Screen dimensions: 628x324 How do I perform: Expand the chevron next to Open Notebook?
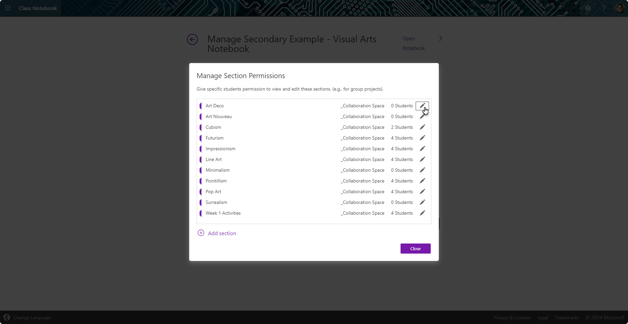click(x=440, y=39)
